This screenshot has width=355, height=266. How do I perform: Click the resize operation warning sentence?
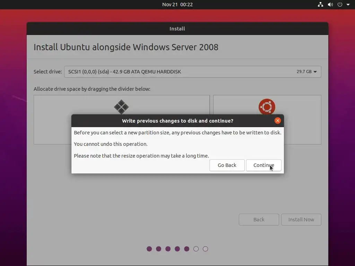(x=141, y=156)
